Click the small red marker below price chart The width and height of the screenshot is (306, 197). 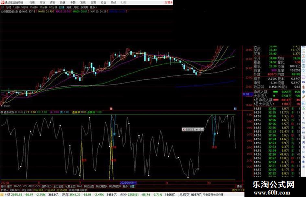(x=111, y=109)
